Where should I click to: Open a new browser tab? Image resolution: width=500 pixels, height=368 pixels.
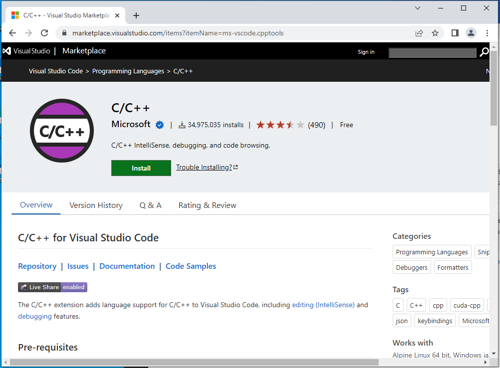coord(136,15)
